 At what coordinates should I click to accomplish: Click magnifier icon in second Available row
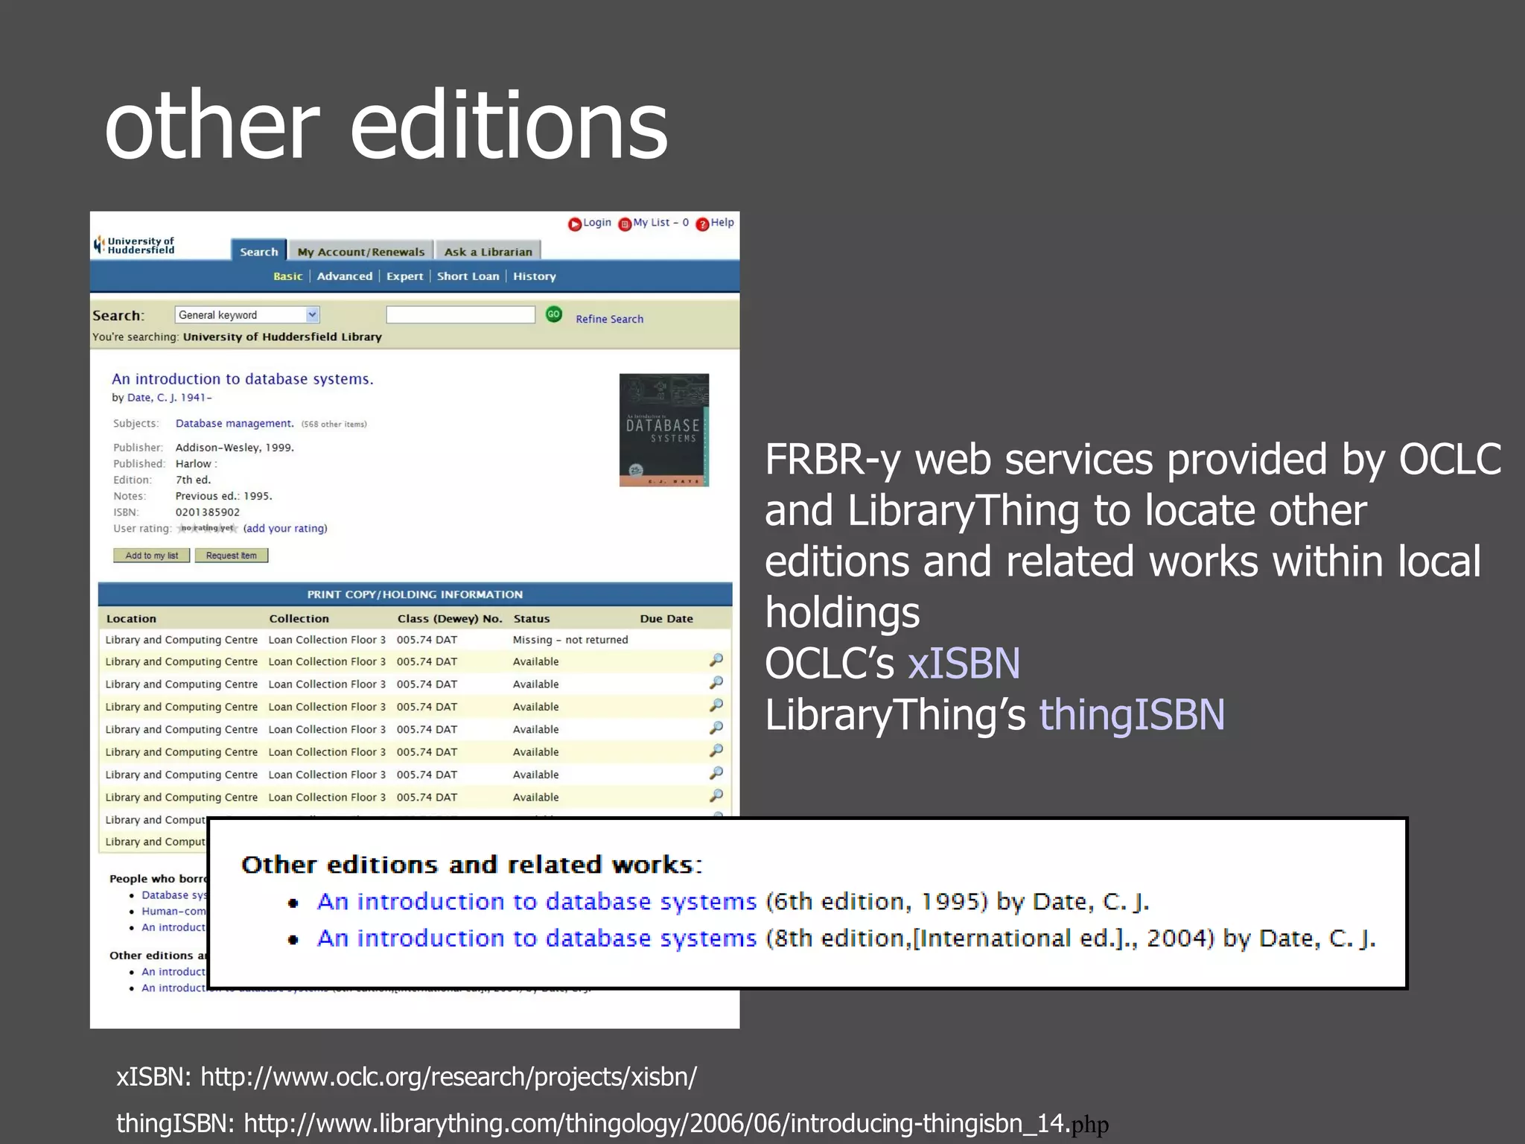(716, 682)
